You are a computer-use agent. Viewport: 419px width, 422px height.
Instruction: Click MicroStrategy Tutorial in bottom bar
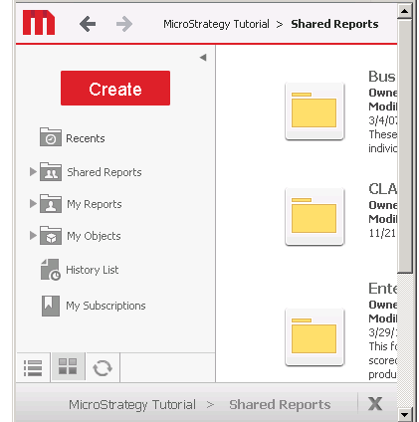click(x=132, y=405)
